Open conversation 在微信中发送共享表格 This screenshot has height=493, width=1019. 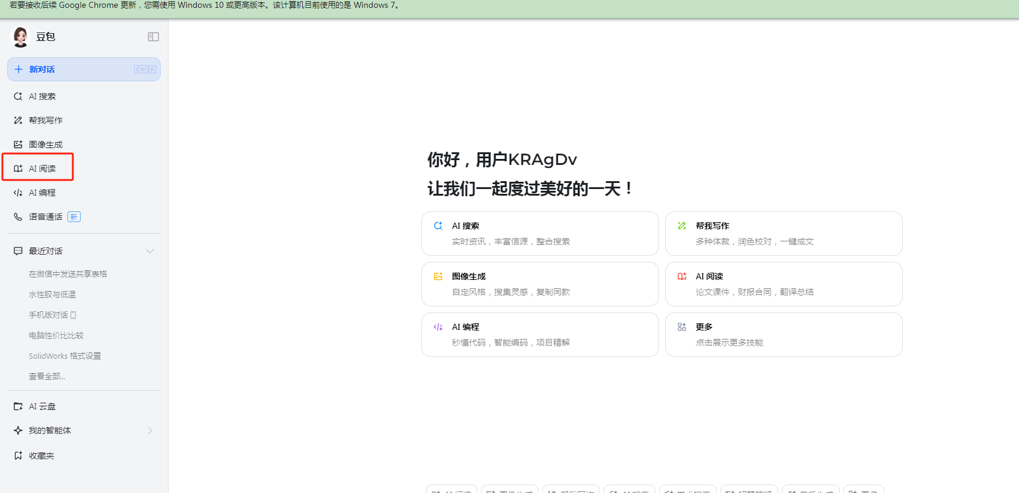(x=68, y=274)
